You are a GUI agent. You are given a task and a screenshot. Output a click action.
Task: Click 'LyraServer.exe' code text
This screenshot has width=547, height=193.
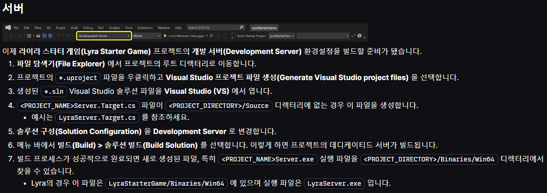(x=334, y=183)
